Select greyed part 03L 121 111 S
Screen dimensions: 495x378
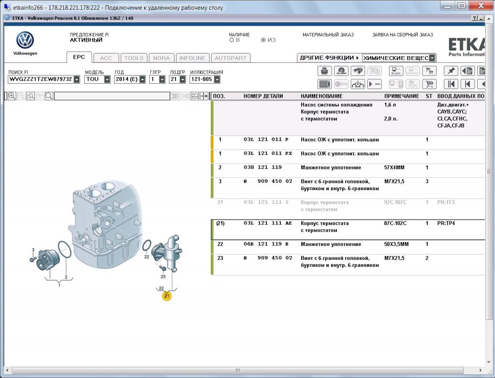[266, 202]
